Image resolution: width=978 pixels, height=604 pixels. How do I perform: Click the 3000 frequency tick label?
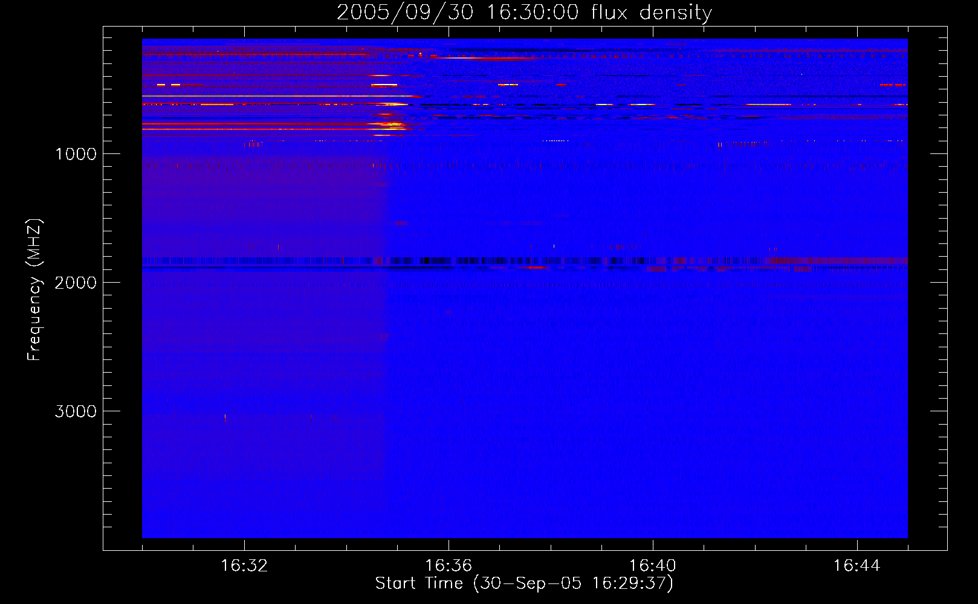[x=76, y=411]
